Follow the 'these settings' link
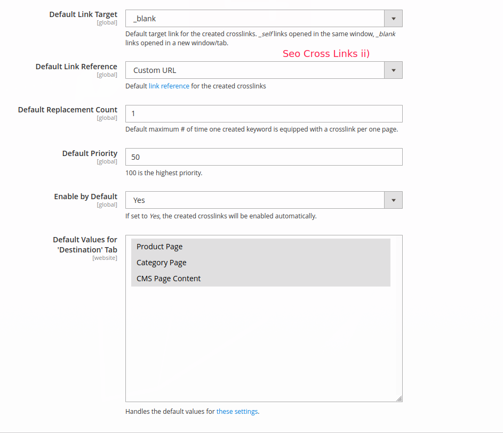503x433 pixels. click(237, 412)
